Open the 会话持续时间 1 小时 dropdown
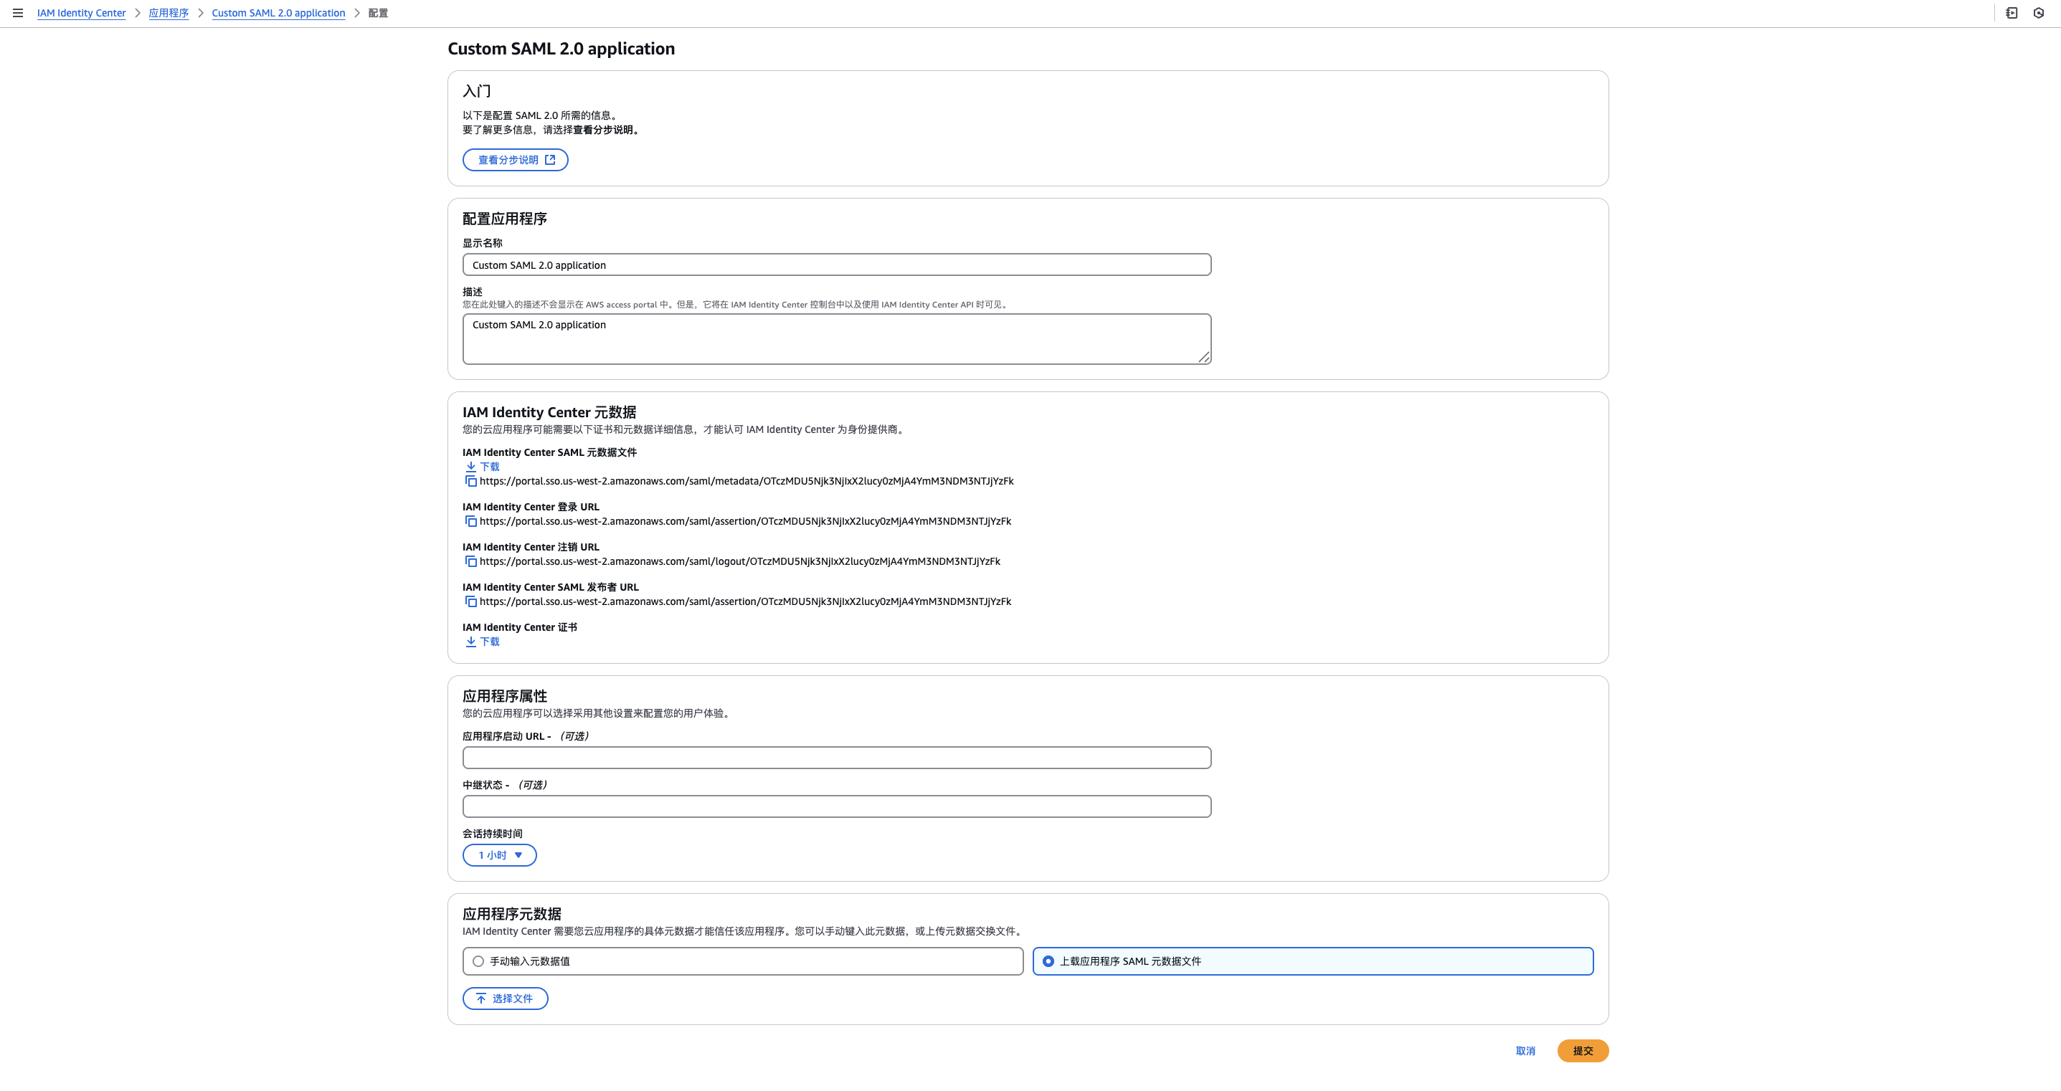 [x=499, y=855]
